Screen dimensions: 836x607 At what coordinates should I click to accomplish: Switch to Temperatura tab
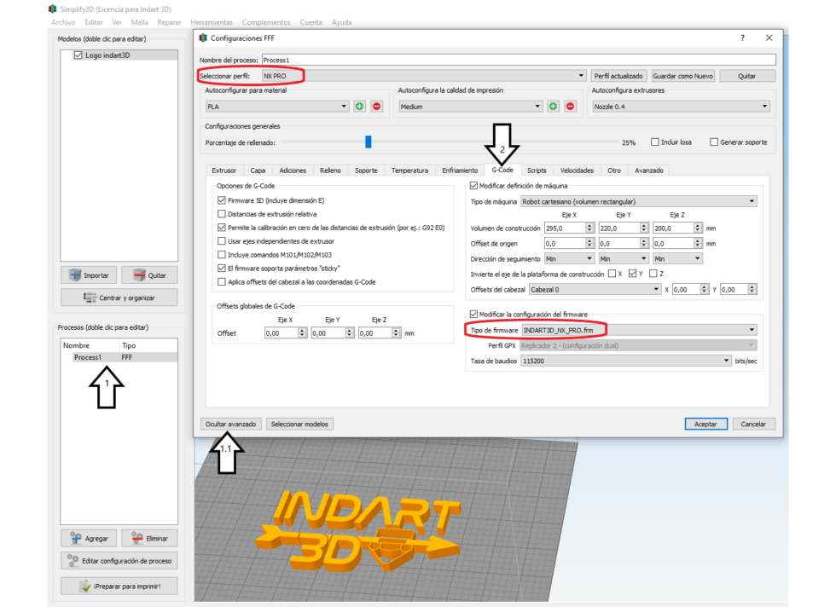(x=409, y=171)
